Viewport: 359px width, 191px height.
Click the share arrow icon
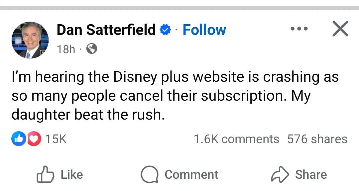coord(280,175)
